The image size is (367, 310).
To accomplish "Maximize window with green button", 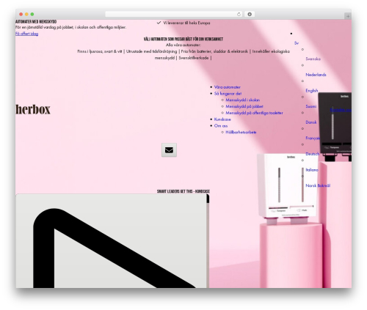I will 32,14.
